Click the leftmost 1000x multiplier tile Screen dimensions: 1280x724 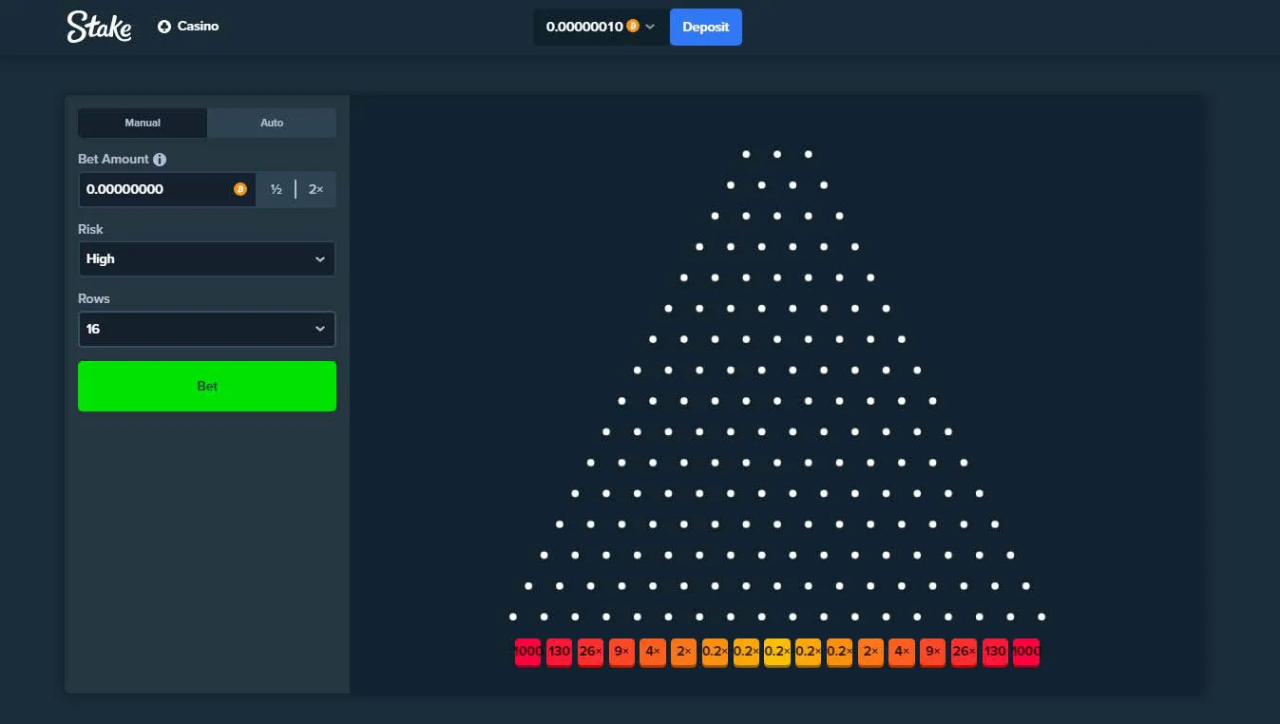[x=527, y=652]
